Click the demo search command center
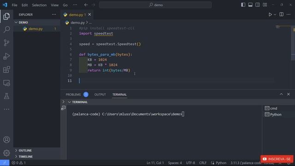295x166 pixels. [155, 5]
